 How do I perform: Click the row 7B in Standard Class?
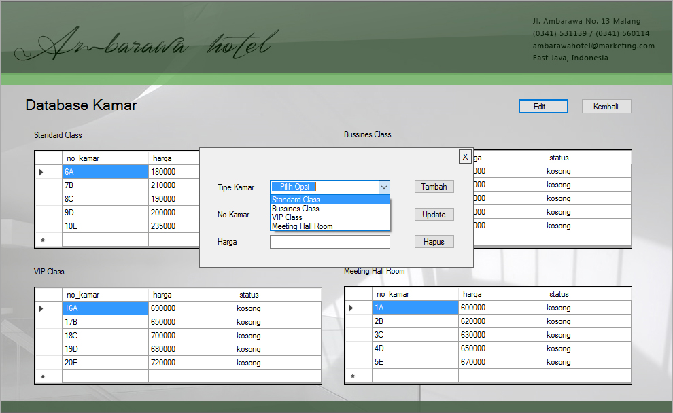tap(105, 185)
